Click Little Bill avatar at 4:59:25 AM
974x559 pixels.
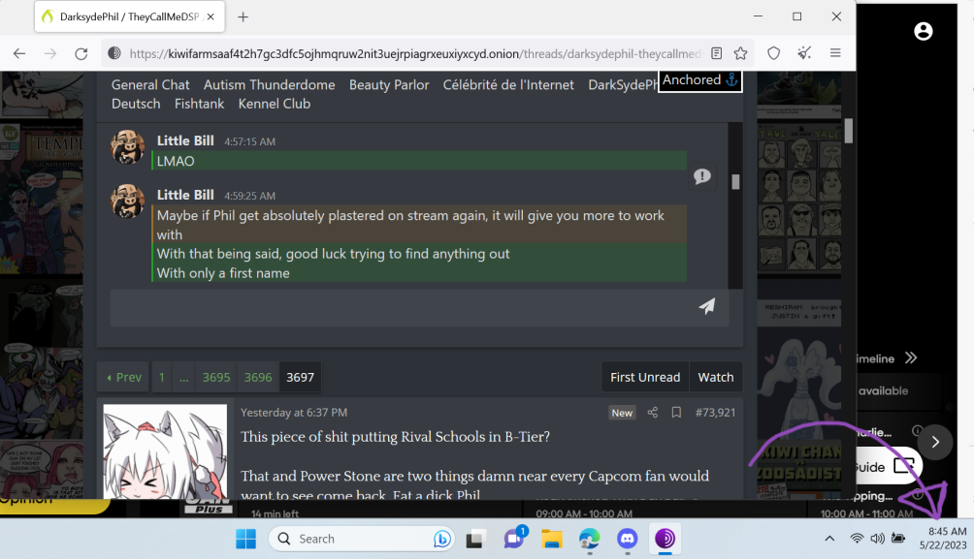tap(128, 201)
